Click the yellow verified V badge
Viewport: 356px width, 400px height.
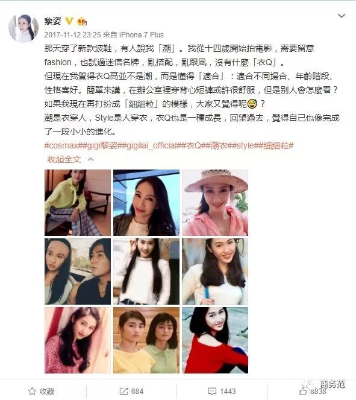(69, 21)
